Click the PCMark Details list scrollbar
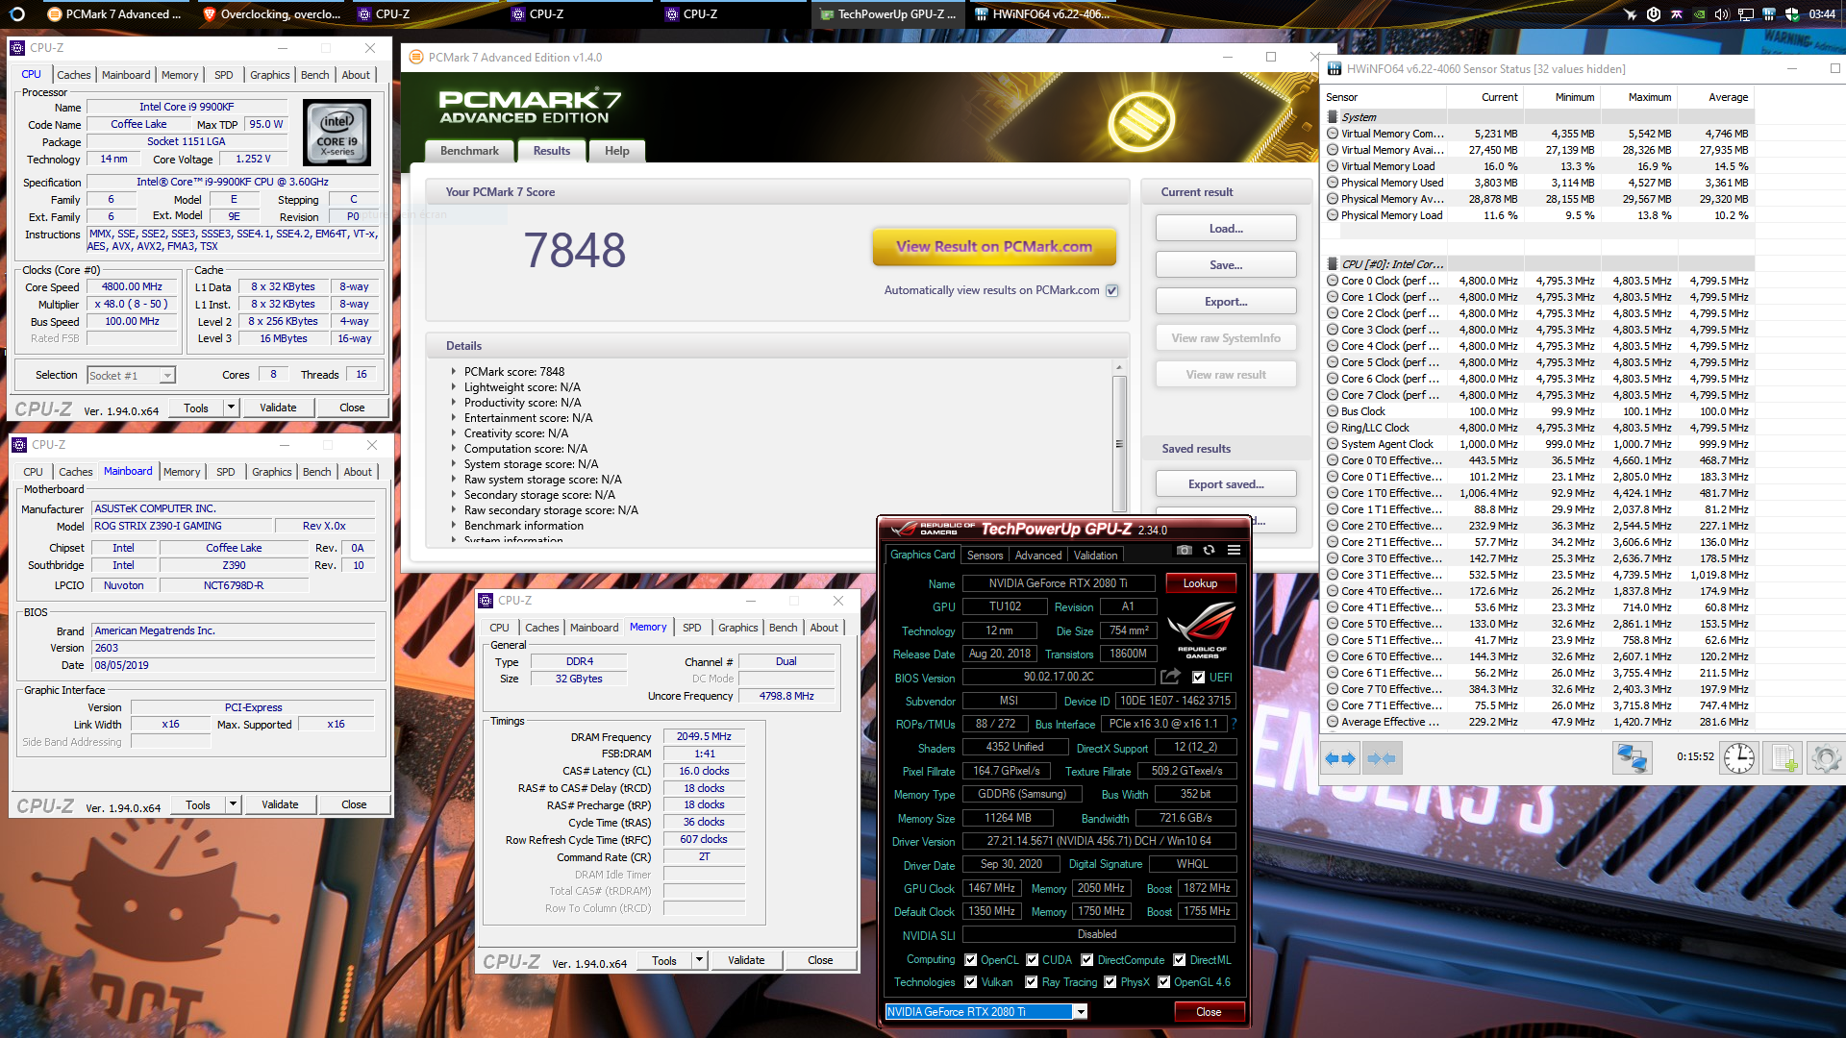The height and width of the screenshot is (1038, 1846). tap(1119, 442)
